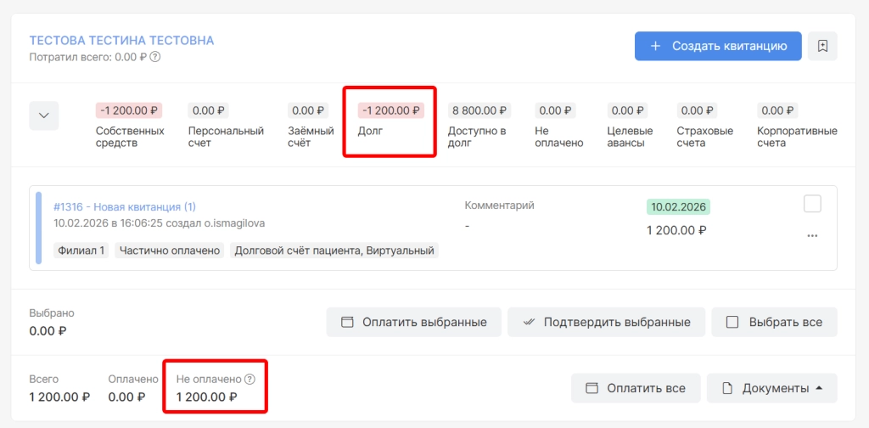Click the Филиал 1 tag

click(81, 251)
